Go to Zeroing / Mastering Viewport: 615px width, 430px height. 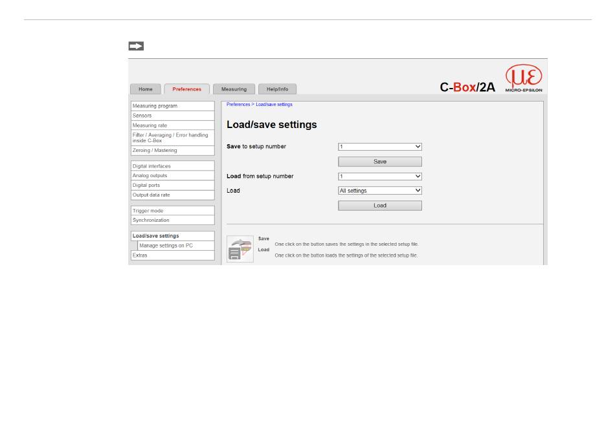tap(173, 151)
